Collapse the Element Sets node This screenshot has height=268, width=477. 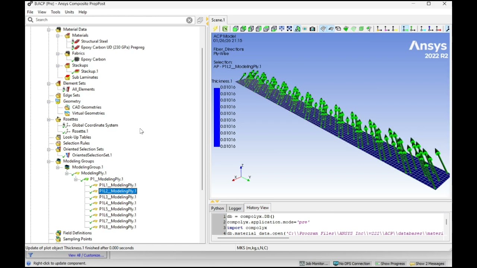click(49, 83)
